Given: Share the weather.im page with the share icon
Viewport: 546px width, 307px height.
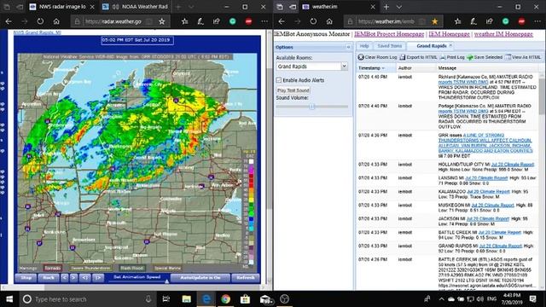Looking at the screenshot, I should click(x=490, y=21).
